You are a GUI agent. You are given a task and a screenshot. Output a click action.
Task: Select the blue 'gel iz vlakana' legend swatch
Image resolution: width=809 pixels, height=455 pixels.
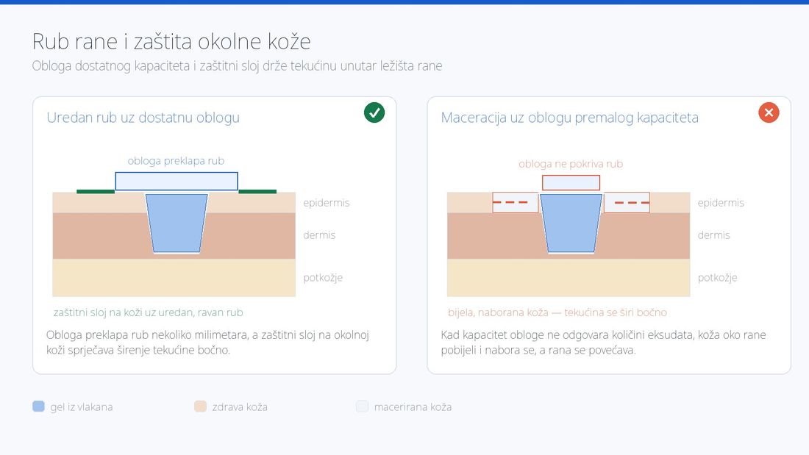click(39, 406)
